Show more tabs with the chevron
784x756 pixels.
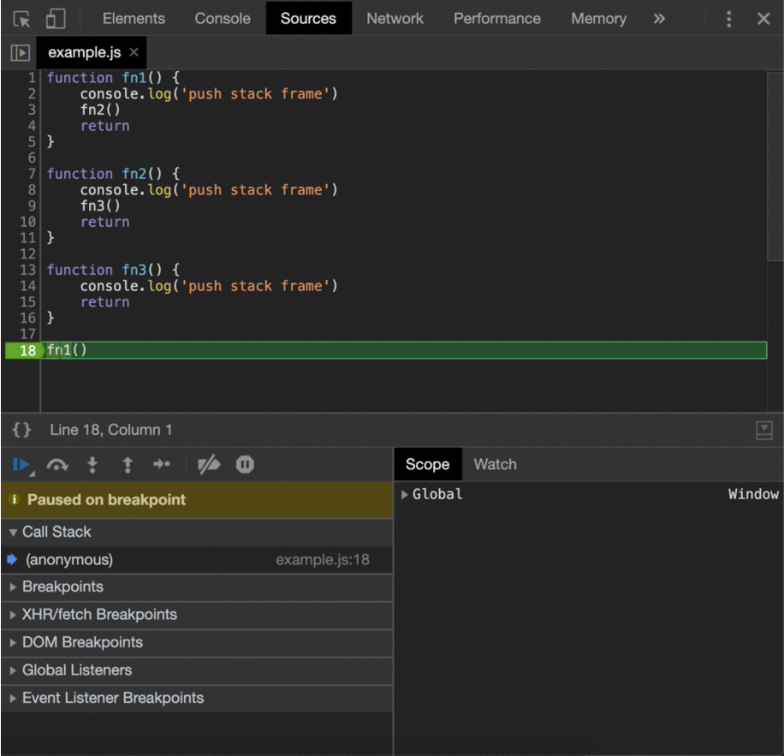click(x=659, y=19)
